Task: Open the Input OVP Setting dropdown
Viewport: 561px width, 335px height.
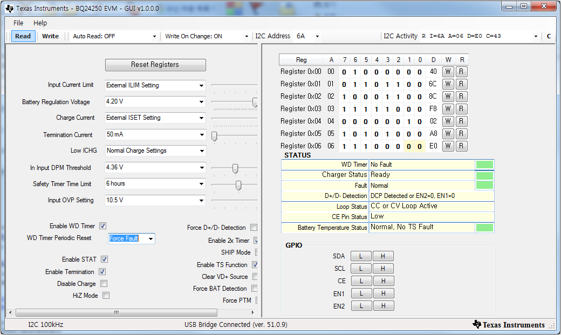Action: coord(201,201)
